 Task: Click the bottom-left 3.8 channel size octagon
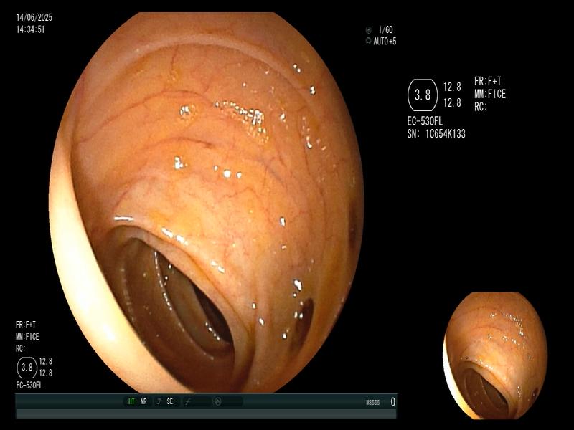(27, 368)
